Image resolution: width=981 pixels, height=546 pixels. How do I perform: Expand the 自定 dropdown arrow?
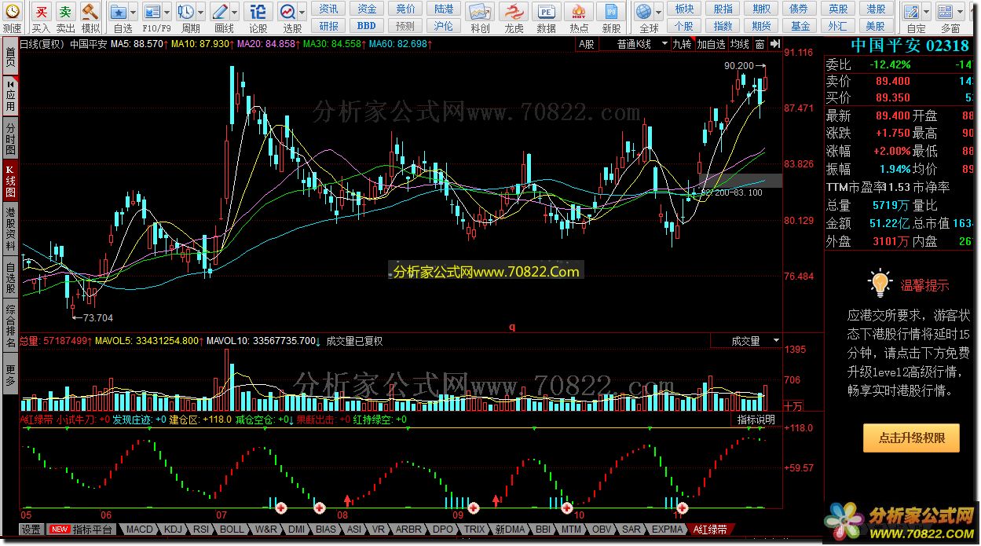[x=927, y=12]
